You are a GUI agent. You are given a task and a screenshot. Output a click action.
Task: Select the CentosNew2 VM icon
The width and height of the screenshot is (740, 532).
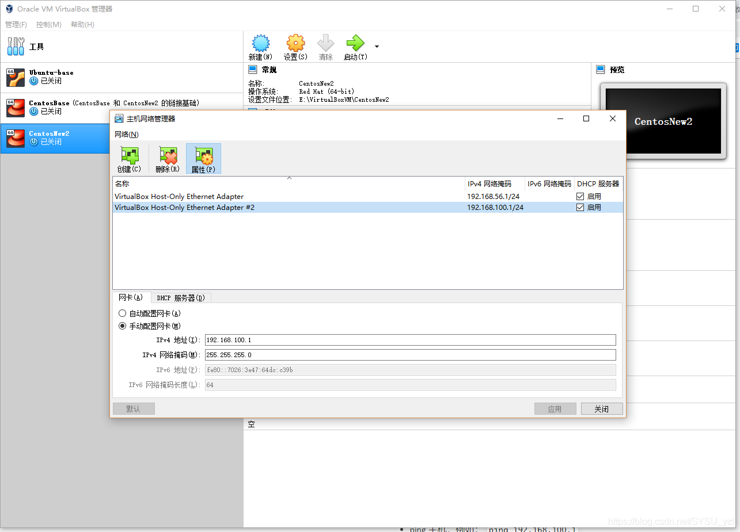pyautogui.click(x=16, y=138)
